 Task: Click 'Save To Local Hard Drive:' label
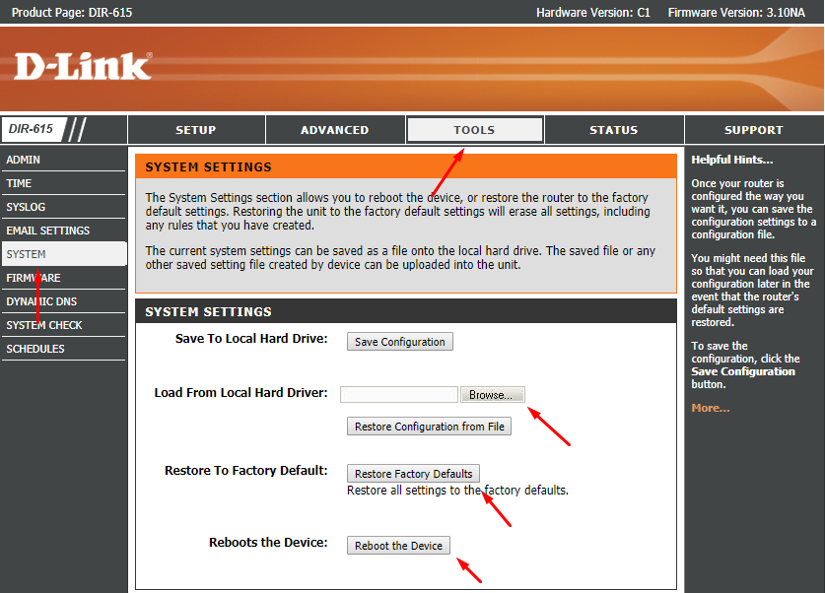pos(251,339)
